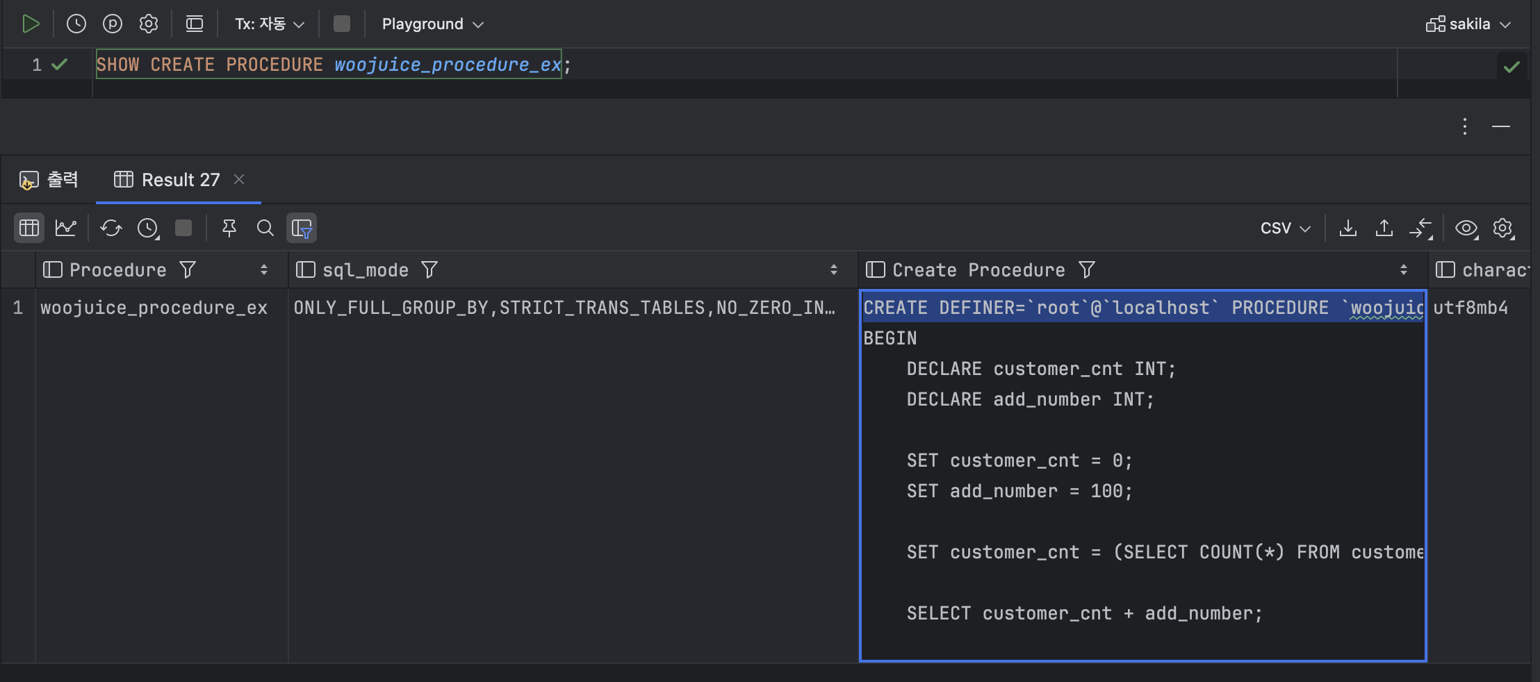The image size is (1540, 682).
Task: Click the explain plan P icon
Action: point(113,24)
